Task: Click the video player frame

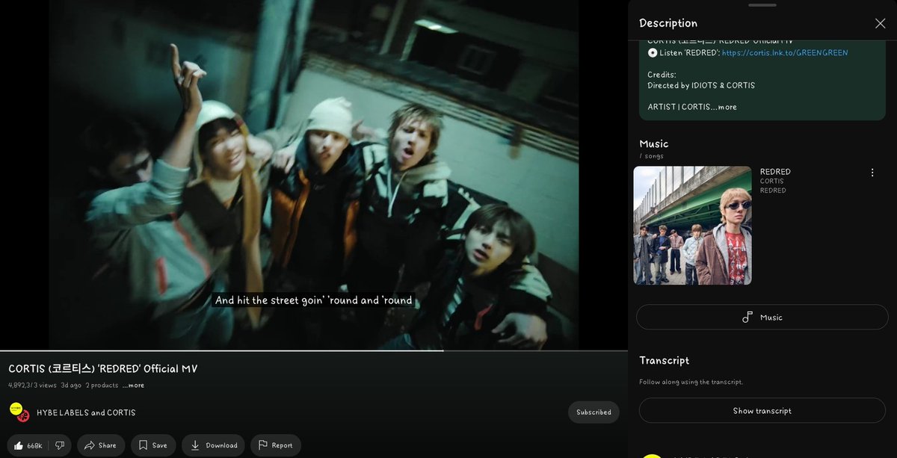Action: (314, 175)
